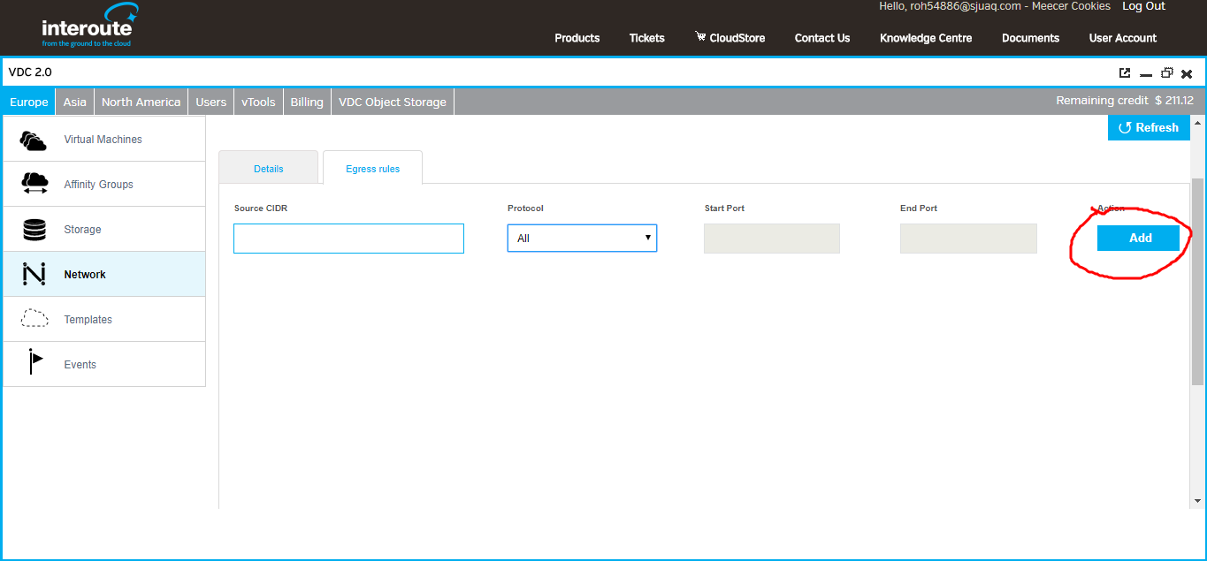This screenshot has height=561, width=1207.
Task: Pop out the VDC 2.0 window
Action: pos(1125,73)
